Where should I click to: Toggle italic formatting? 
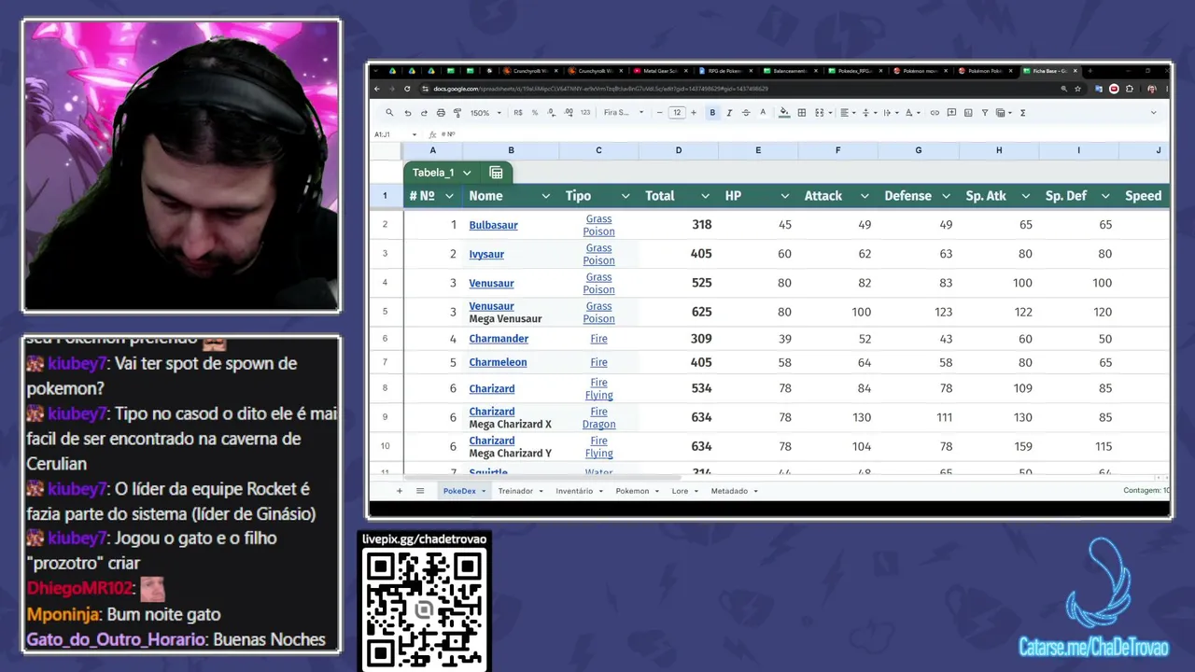(729, 113)
